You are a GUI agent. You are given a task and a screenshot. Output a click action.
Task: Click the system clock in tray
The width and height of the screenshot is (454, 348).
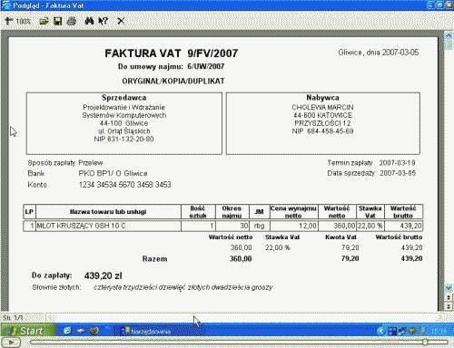pyautogui.click(x=438, y=331)
